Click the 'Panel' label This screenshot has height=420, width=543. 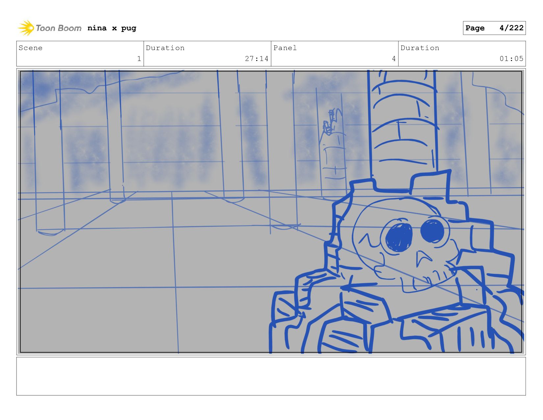click(285, 48)
